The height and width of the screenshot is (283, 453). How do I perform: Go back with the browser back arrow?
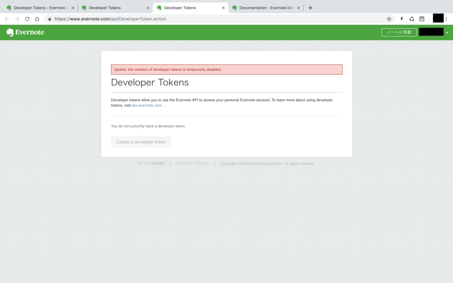click(x=7, y=19)
